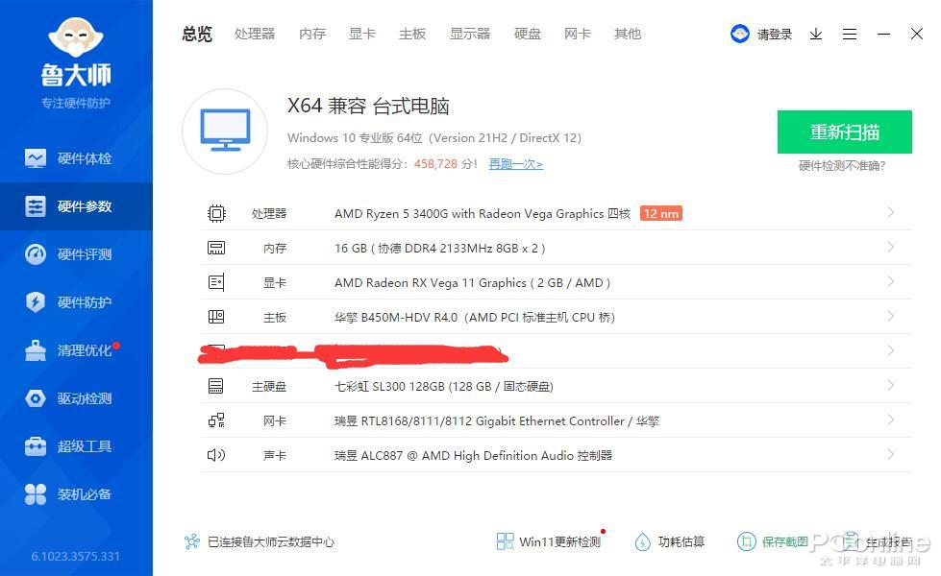Viewport: 941px width, 576px height.
Task: Click the 再跑一次> link
Action: coord(515,163)
